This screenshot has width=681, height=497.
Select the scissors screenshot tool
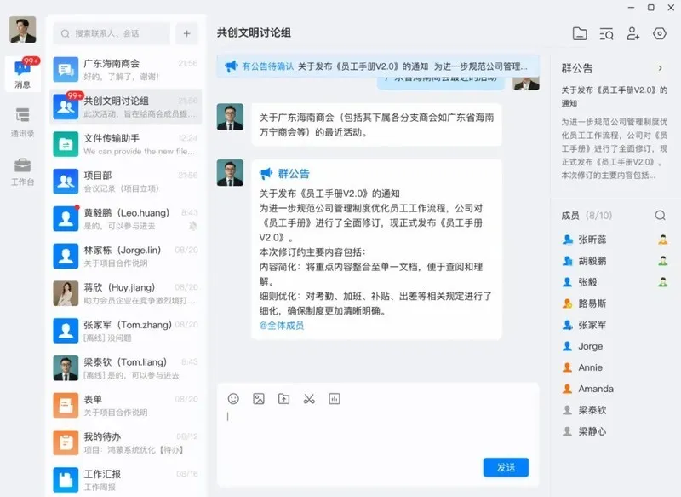[309, 398]
